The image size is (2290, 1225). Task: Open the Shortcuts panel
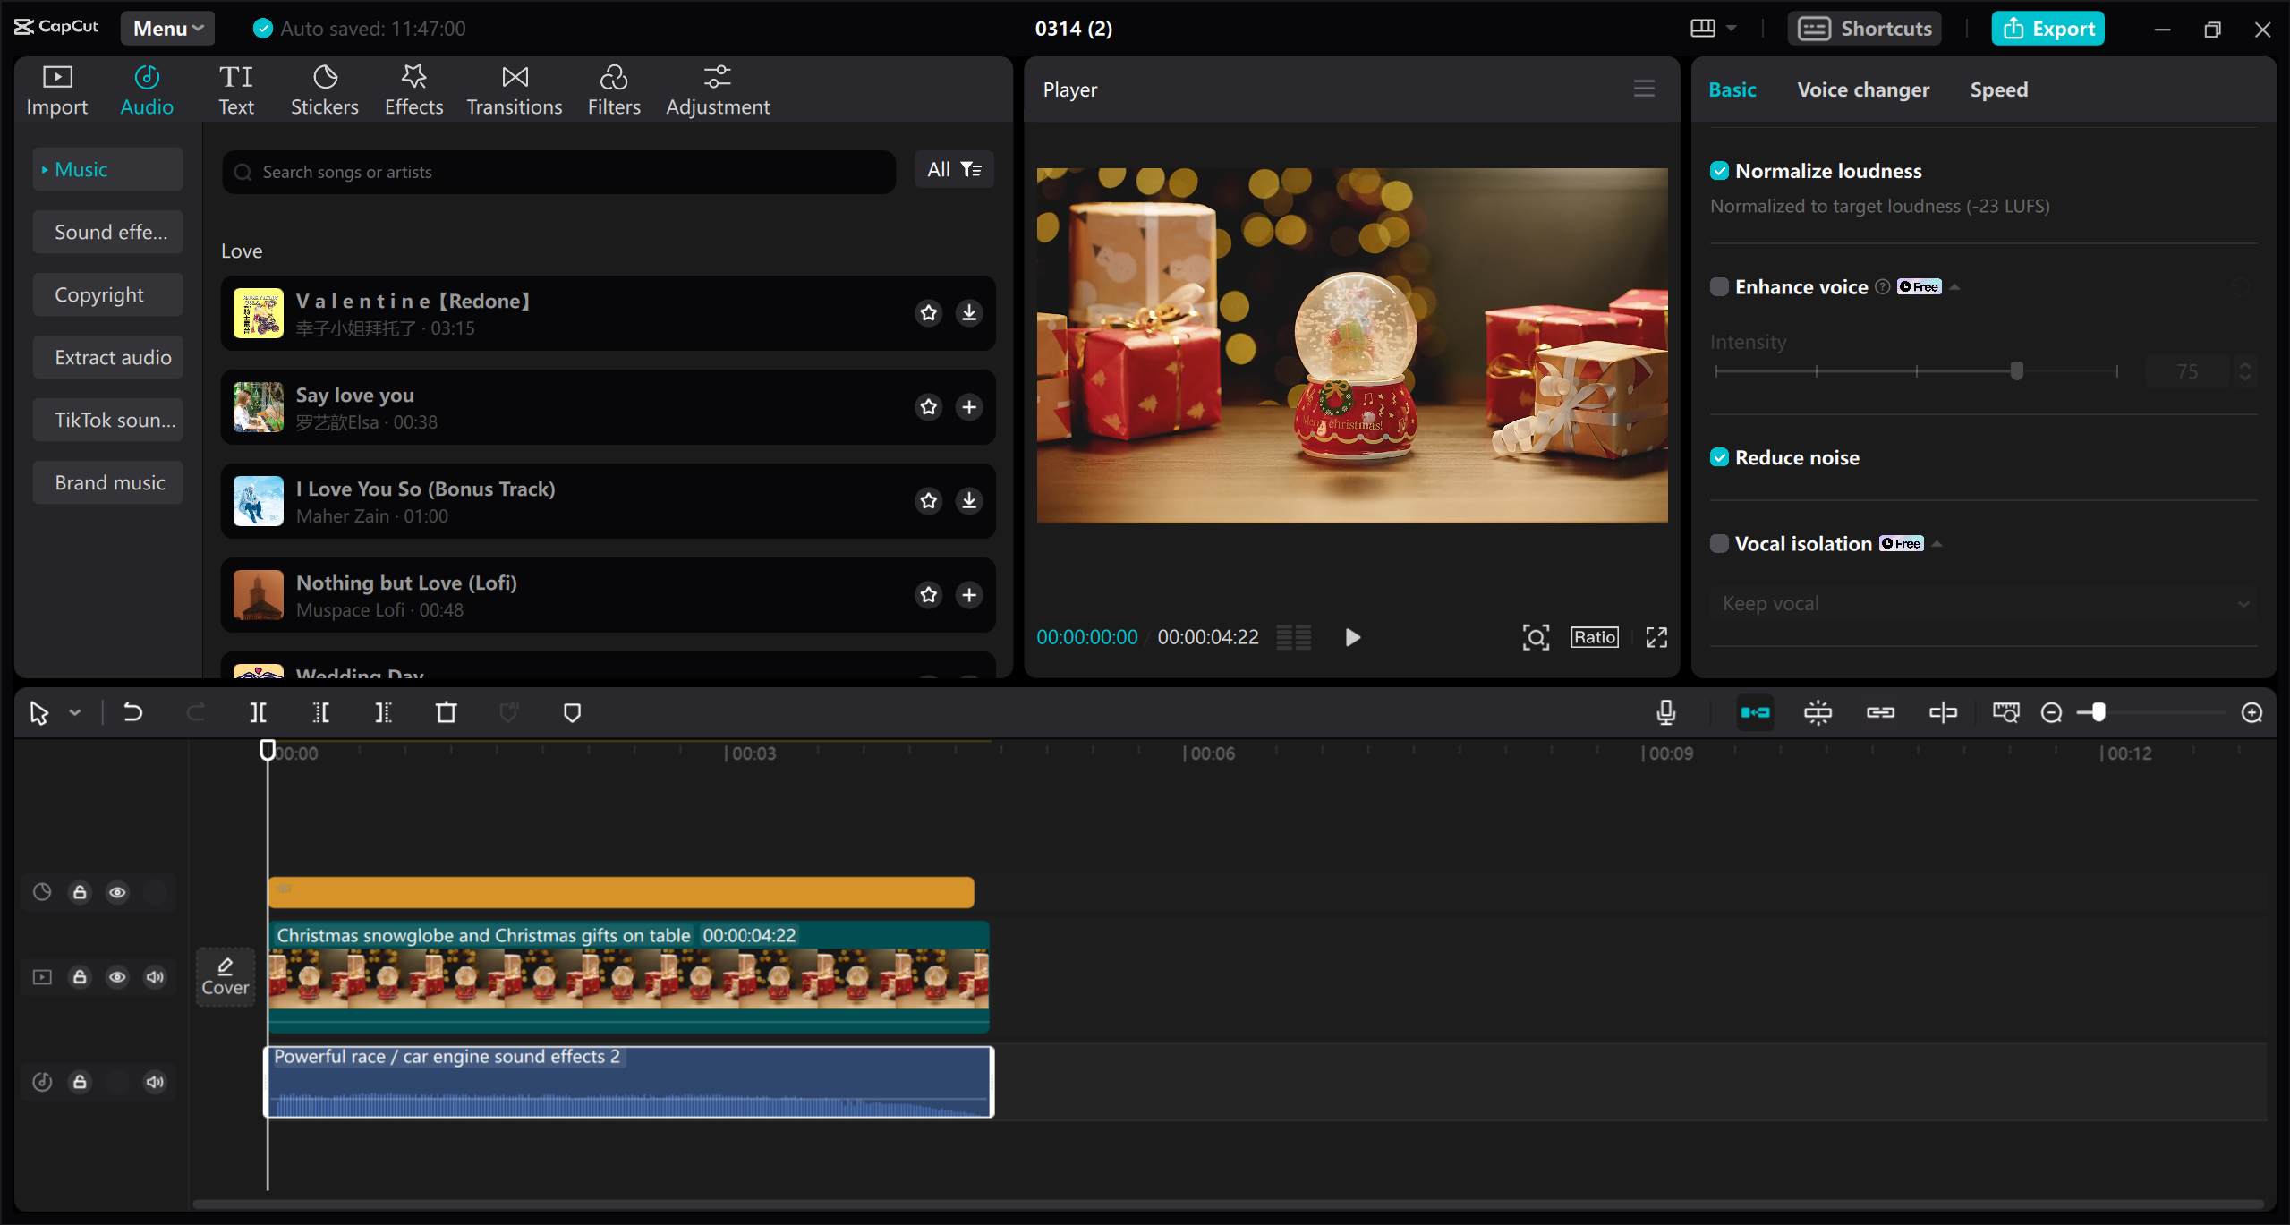pyautogui.click(x=1864, y=28)
